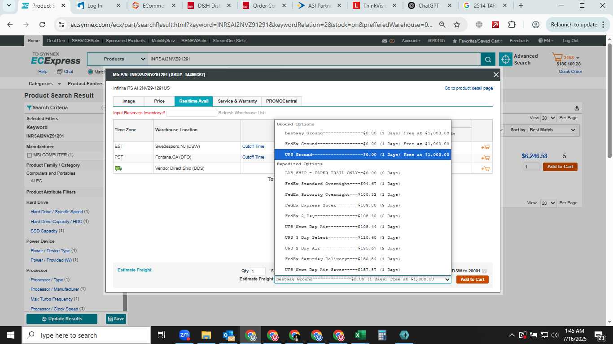The height and width of the screenshot is (344, 613).
Task: Open the shopping cart icon
Action: 557,57
